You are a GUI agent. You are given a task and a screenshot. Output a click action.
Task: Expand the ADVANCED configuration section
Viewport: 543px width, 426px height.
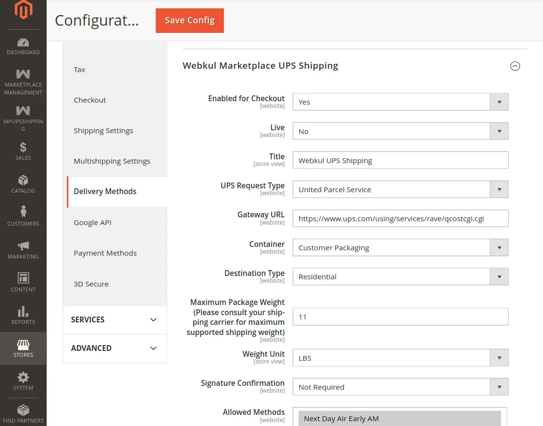(114, 348)
